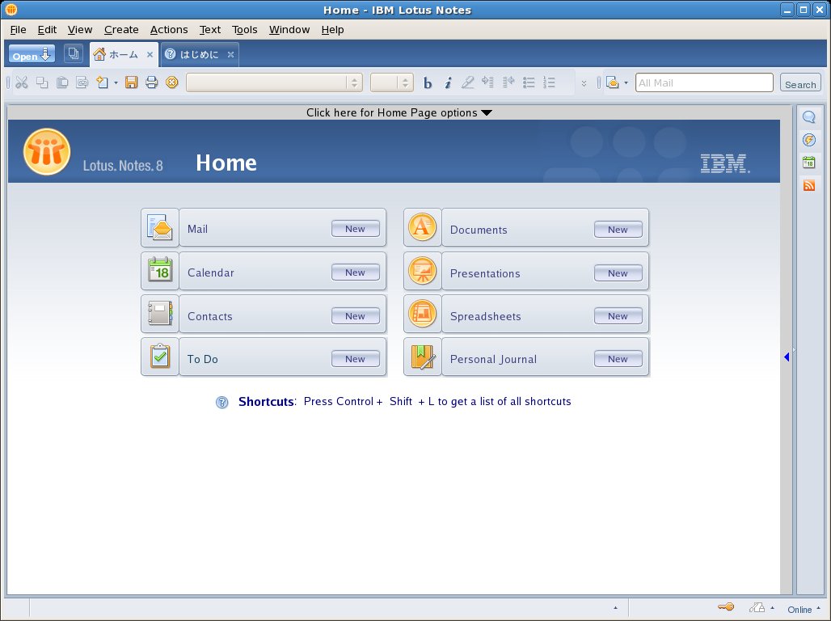The height and width of the screenshot is (621, 831).
Task: Expand sidebar with blue arrow handle
Action: coord(787,357)
